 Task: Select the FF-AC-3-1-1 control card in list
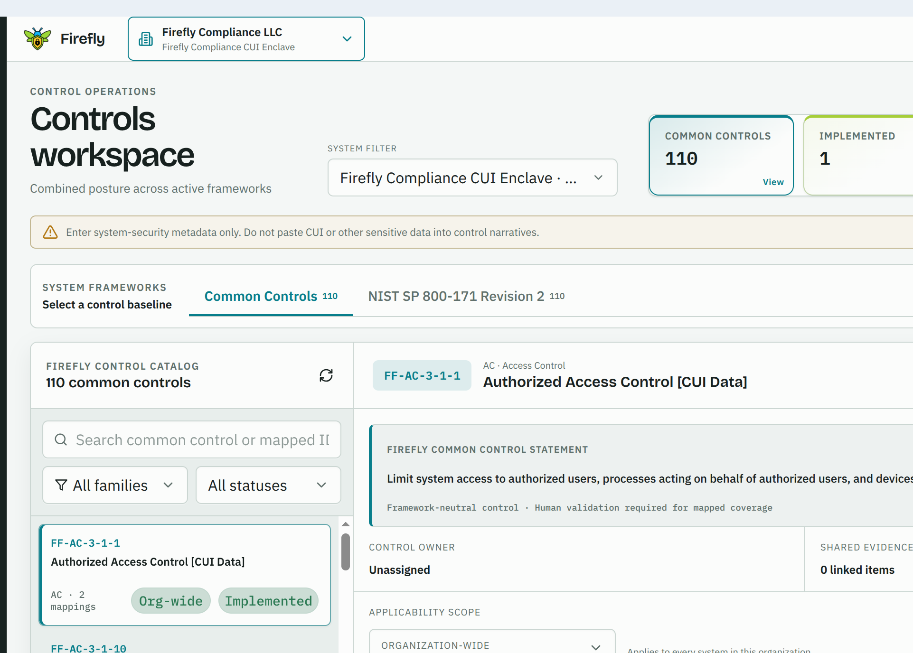(185, 575)
